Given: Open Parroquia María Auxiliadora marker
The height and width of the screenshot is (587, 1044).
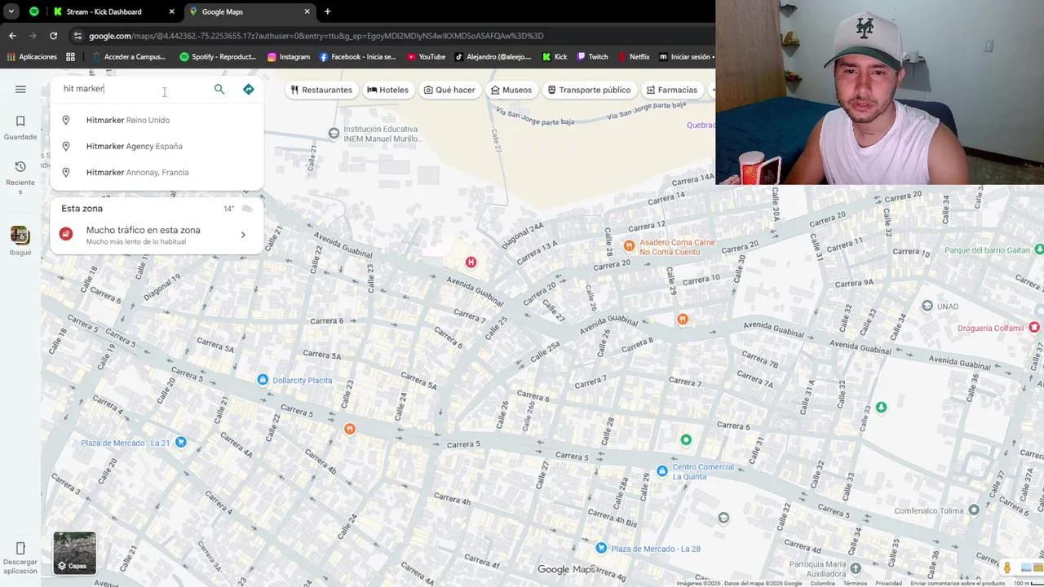Looking at the screenshot, I should [855, 568].
